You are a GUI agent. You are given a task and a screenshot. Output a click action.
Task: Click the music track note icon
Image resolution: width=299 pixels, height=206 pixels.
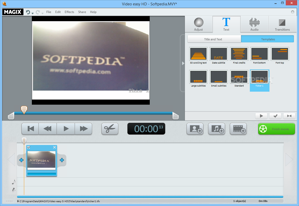(13, 182)
